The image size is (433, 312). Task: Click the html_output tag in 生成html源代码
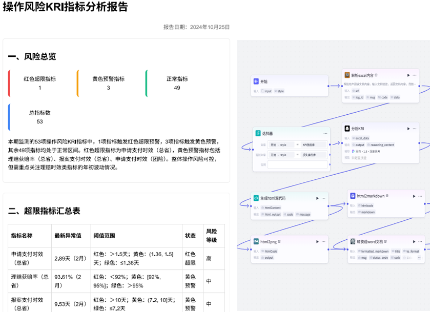click(x=271, y=214)
